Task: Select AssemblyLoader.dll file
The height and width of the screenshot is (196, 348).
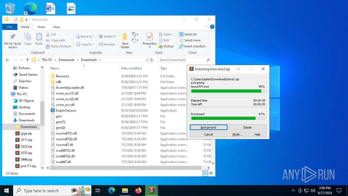Action: [70, 88]
